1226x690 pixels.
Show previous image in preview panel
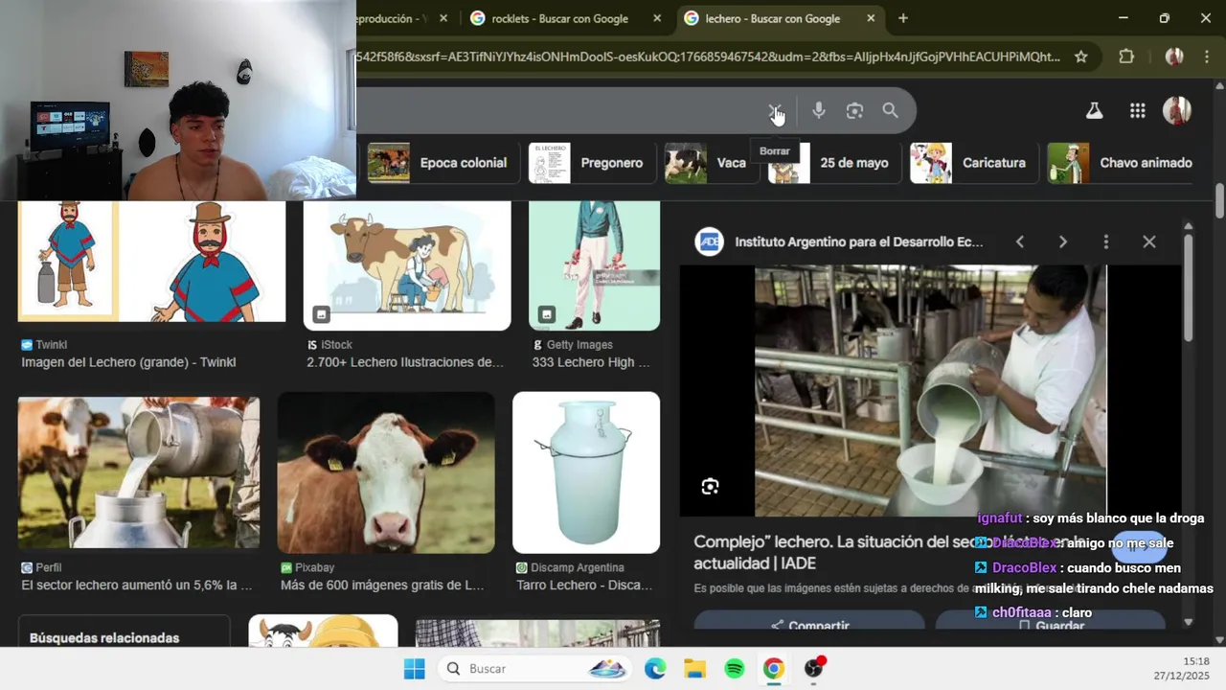pos(1019,242)
